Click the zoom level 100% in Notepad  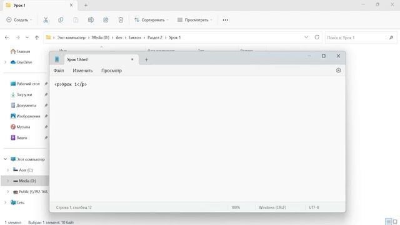[236, 207]
